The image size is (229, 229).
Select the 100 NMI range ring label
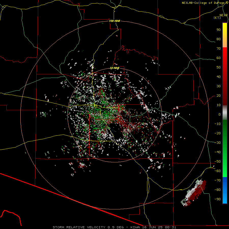114,21
